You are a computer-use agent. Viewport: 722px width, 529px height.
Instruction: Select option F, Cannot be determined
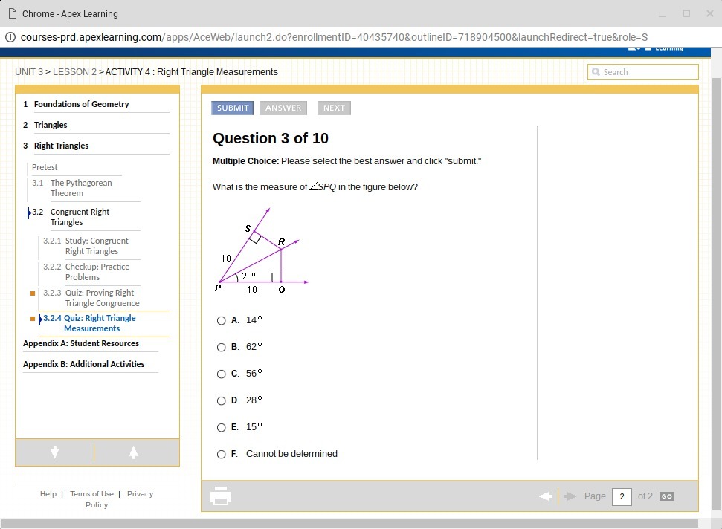221,454
